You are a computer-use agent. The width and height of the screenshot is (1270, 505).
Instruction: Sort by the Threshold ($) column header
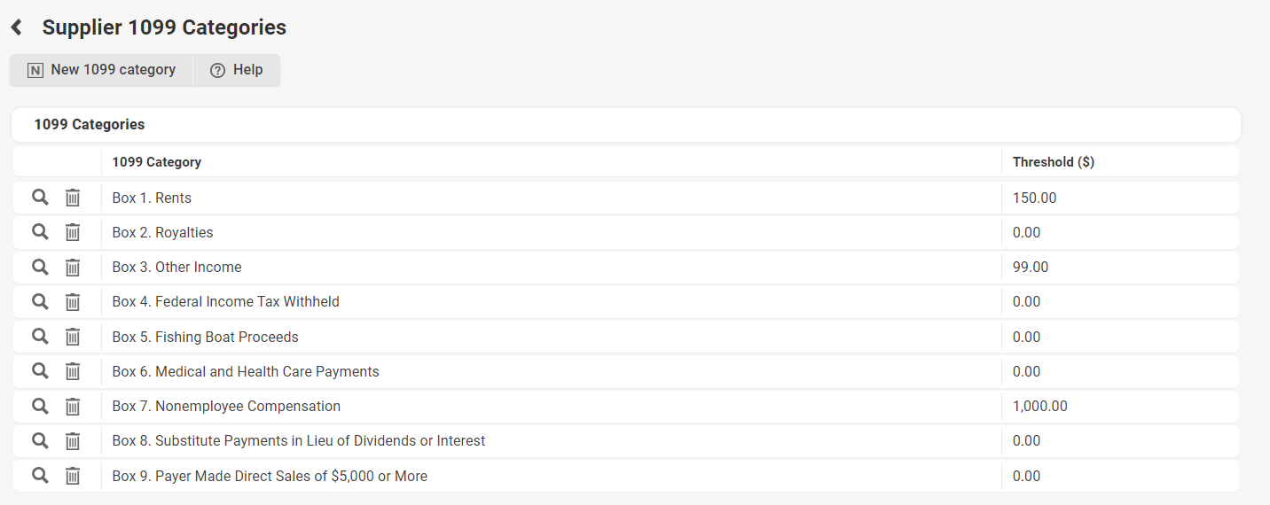pyautogui.click(x=1053, y=162)
